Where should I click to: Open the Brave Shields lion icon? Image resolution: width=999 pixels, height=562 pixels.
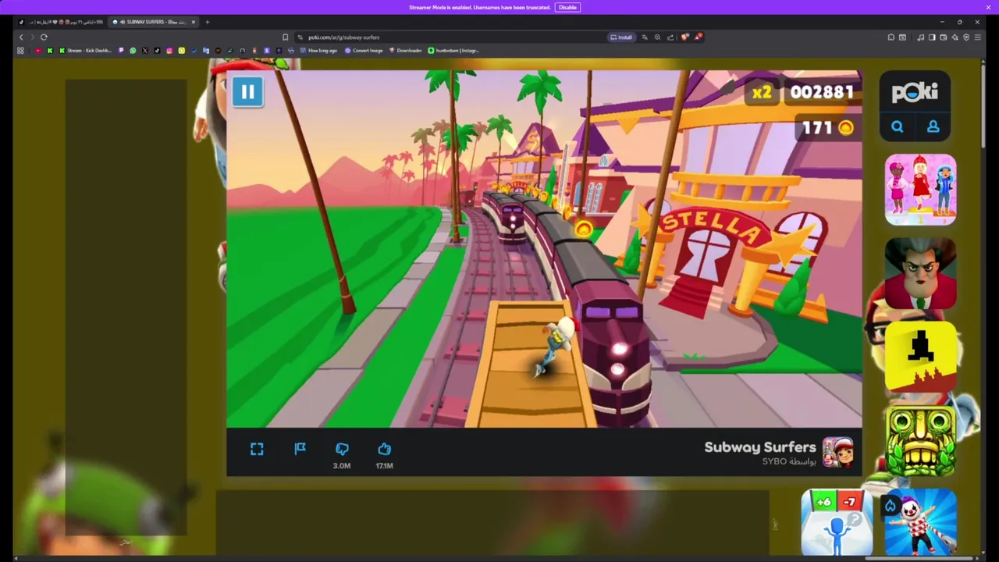pyautogui.click(x=684, y=37)
